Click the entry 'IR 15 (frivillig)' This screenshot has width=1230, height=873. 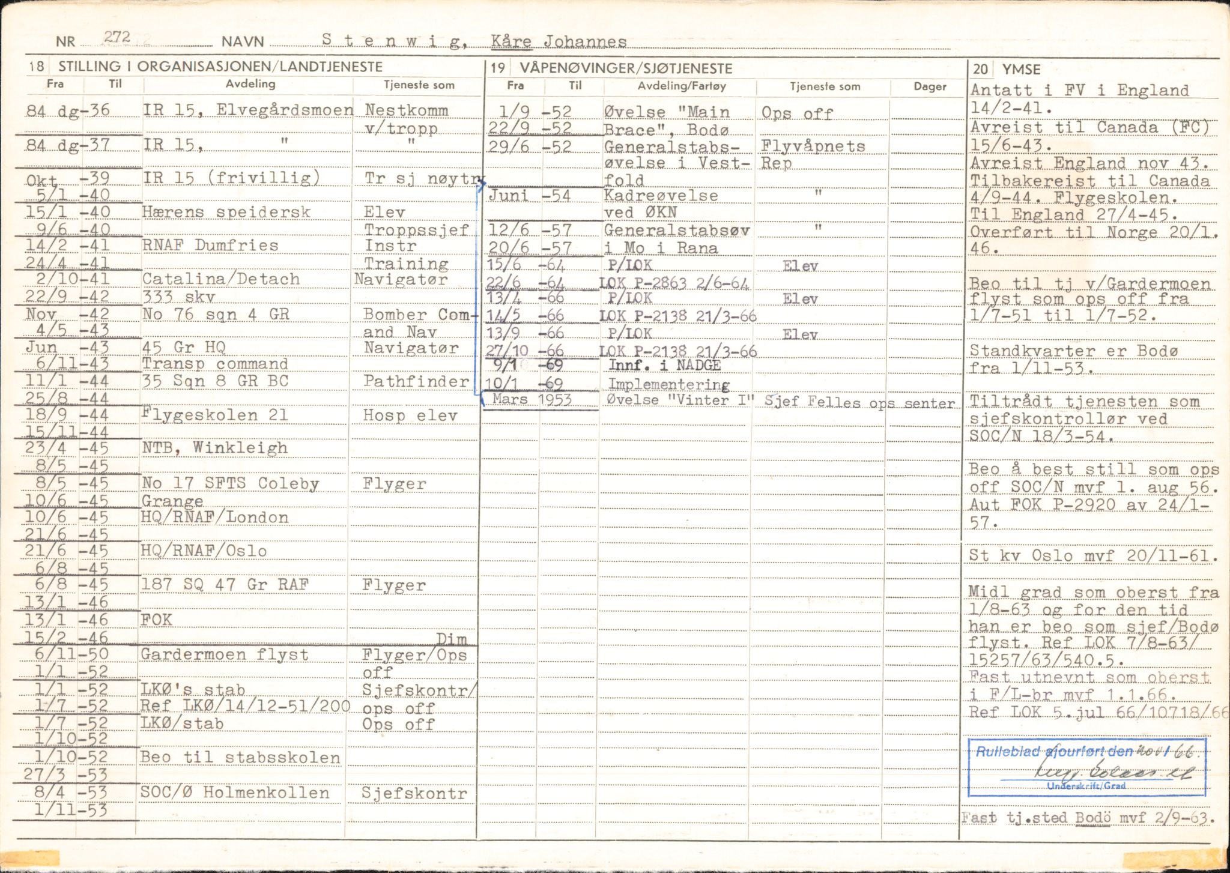(231, 178)
